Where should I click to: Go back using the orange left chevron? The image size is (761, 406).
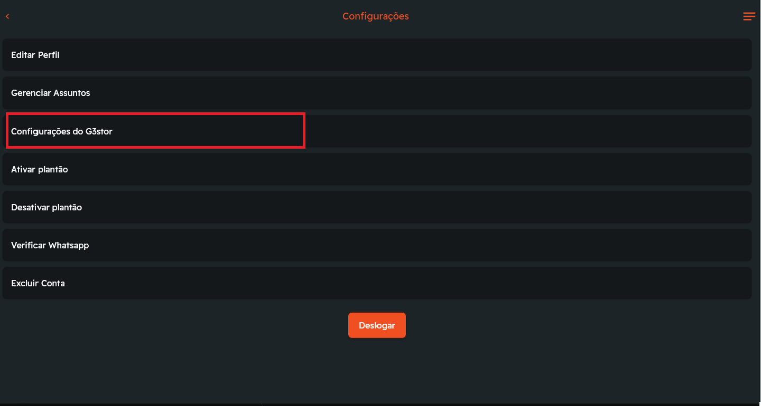pos(7,16)
